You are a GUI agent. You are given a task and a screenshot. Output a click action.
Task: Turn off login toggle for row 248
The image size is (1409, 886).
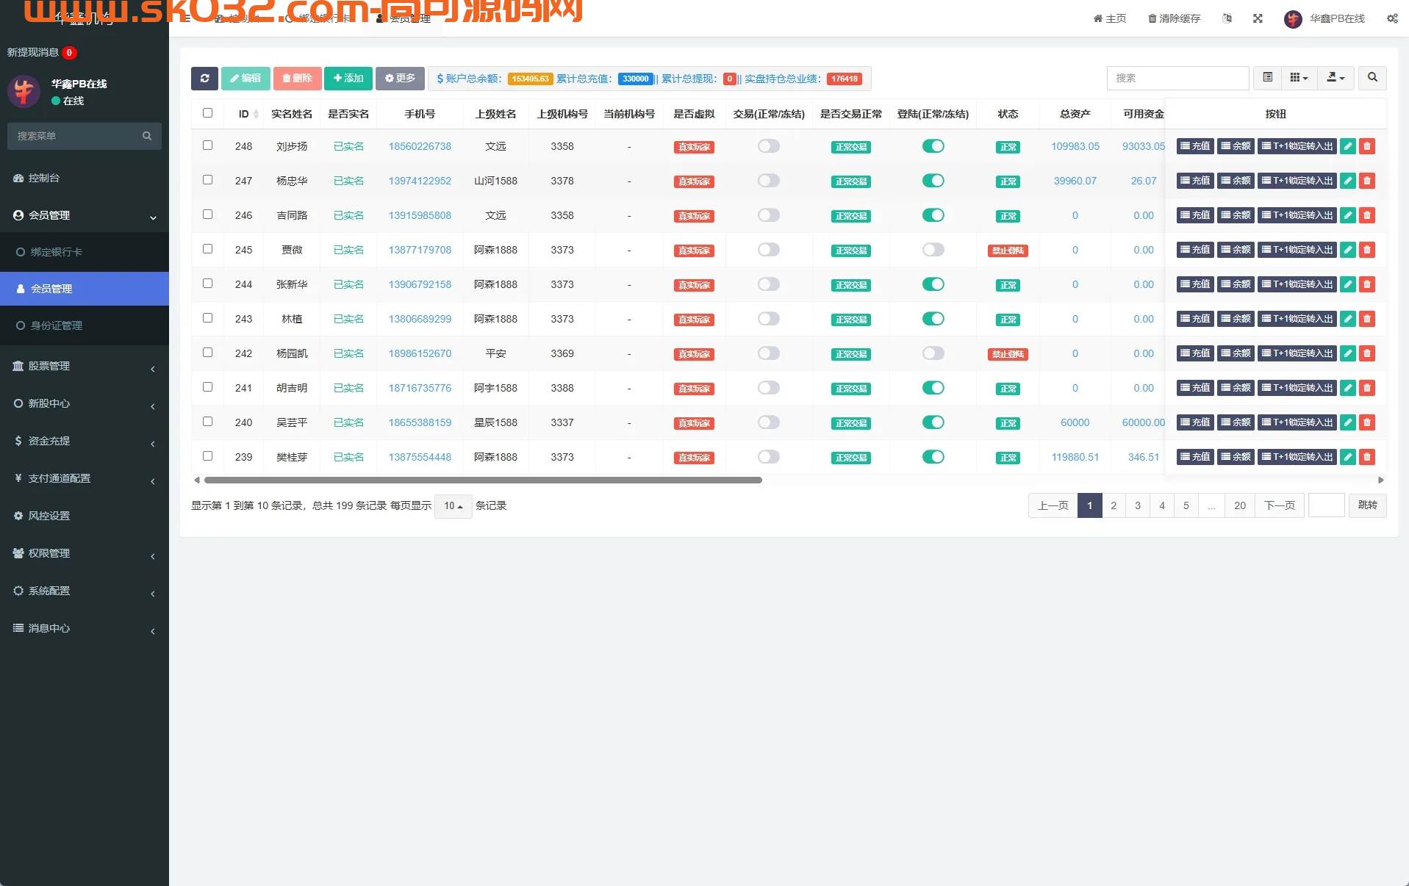pyautogui.click(x=933, y=146)
